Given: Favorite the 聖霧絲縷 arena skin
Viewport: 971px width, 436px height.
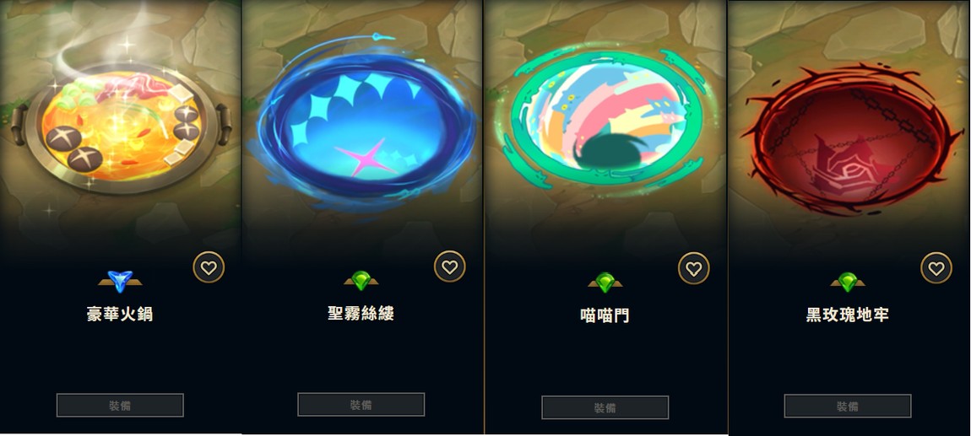Looking at the screenshot, I should pos(449,266).
